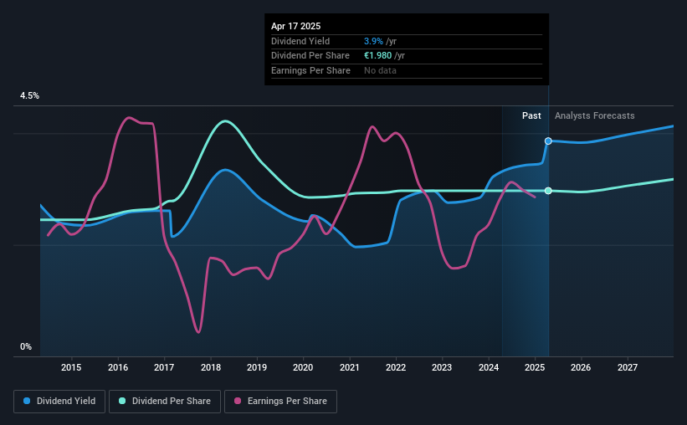This screenshot has height=425, width=687.
Task: Toggle the Earnings Per Share legend button
Action: 280,402
